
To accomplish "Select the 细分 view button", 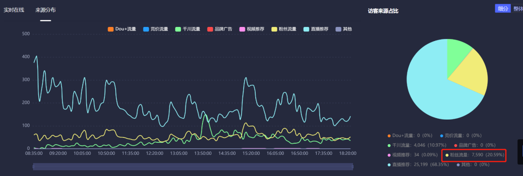I will (x=503, y=9).
